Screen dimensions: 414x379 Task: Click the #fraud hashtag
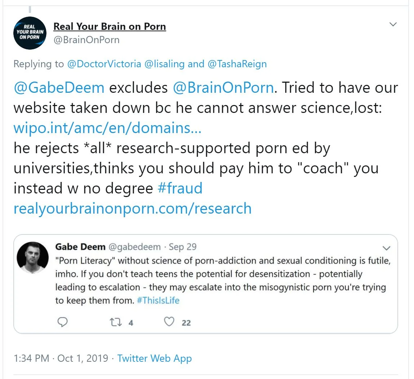180,188
